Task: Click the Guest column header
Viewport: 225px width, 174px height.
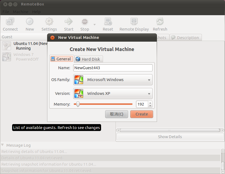Action: click(x=24, y=37)
